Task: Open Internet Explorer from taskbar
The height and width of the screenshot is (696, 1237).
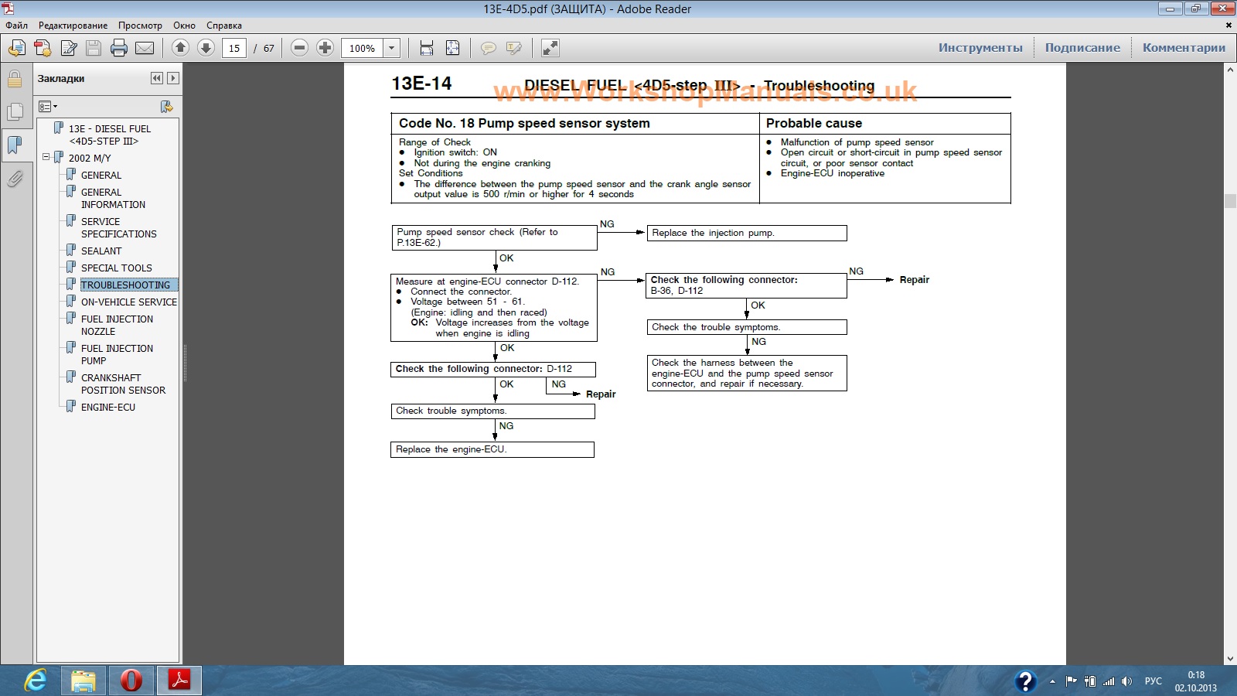Action: [x=35, y=681]
